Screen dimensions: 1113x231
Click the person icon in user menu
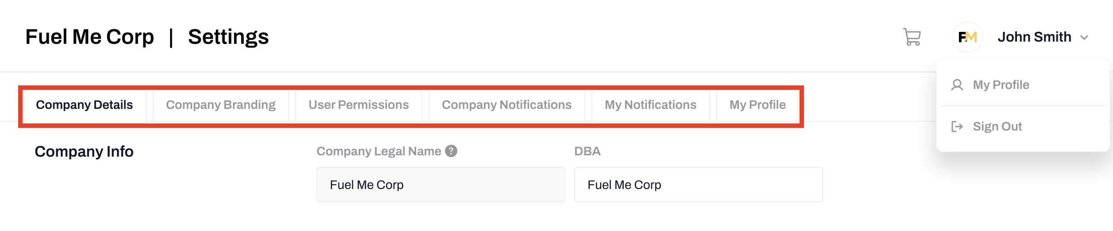click(957, 85)
